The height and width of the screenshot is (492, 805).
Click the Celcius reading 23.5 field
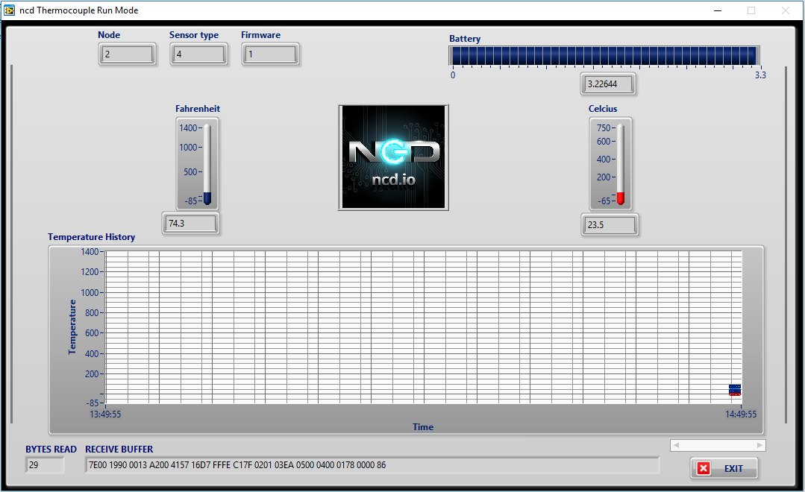pos(610,224)
